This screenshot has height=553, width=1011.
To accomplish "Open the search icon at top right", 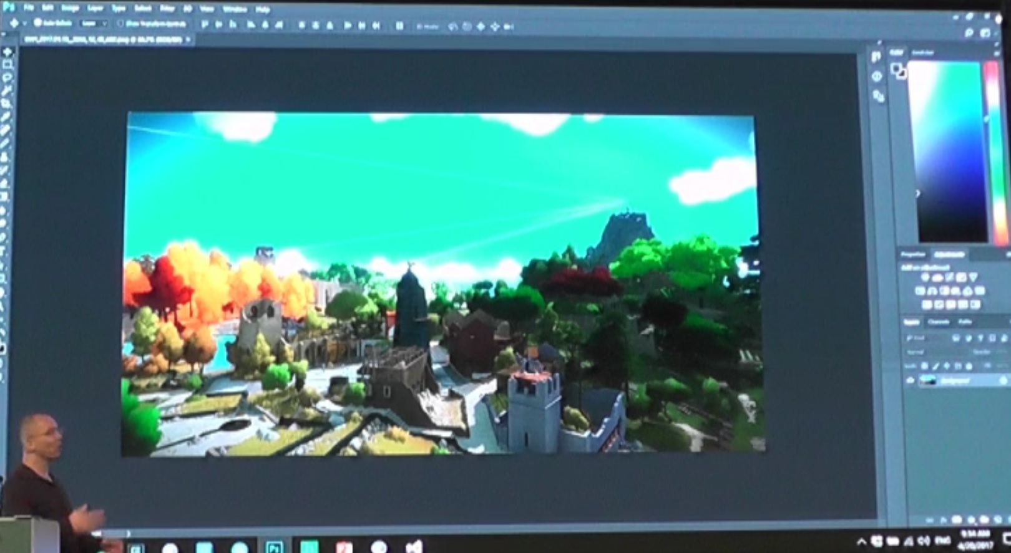I will click(969, 32).
